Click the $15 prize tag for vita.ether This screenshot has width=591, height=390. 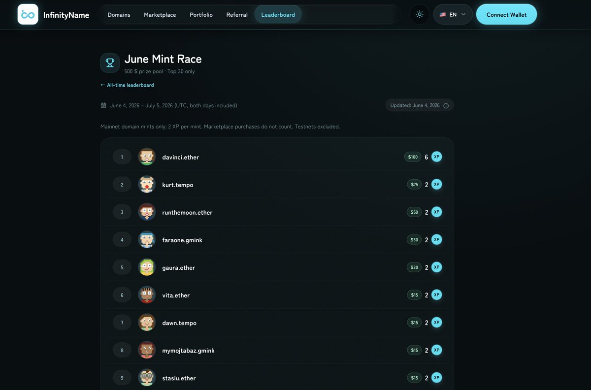[x=414, y=295]
